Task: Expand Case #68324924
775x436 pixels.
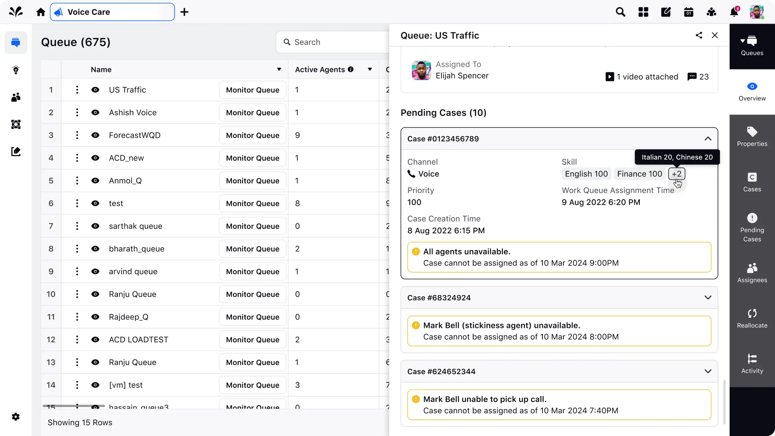Action: 708,298
